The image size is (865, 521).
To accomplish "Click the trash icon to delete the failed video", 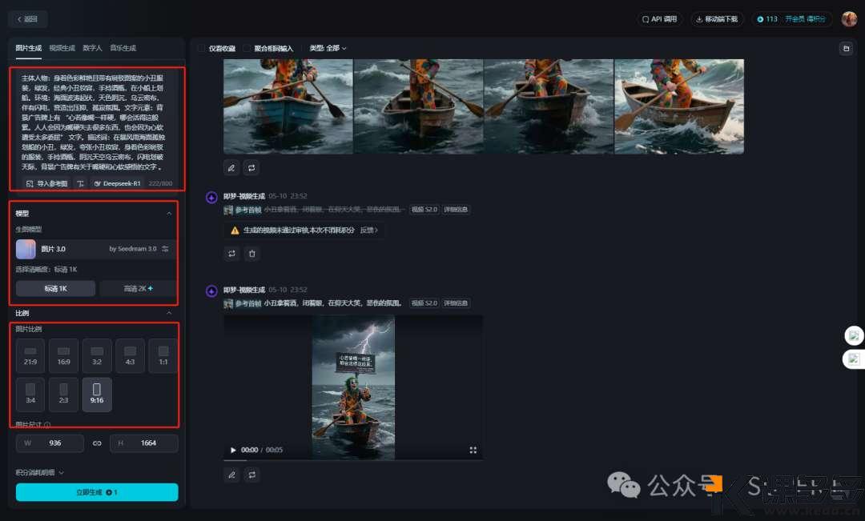I will tap(251, 254).
